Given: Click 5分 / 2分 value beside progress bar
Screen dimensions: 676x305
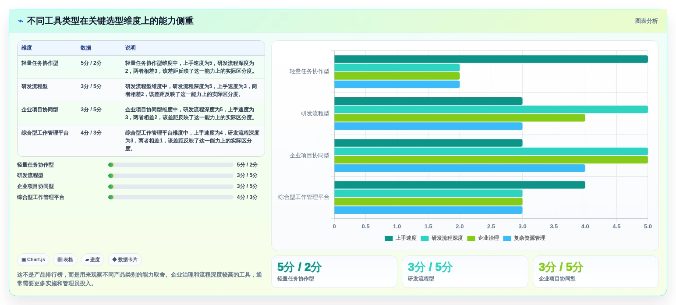Looking at the screenshot, I should 247,165.
